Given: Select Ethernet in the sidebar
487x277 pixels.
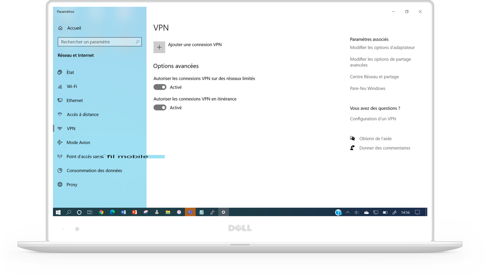Looking at the screenshot, I should [x=75, y=100].
